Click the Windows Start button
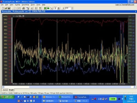The width and height of the screenshot is (137, 103). (7, 97)
